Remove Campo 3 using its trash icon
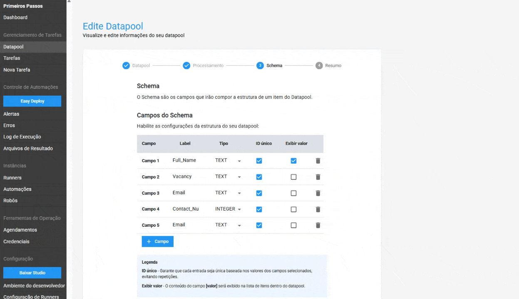Image resolution: width=519 pixels, height=299 pixels. (x=318, y=193)
